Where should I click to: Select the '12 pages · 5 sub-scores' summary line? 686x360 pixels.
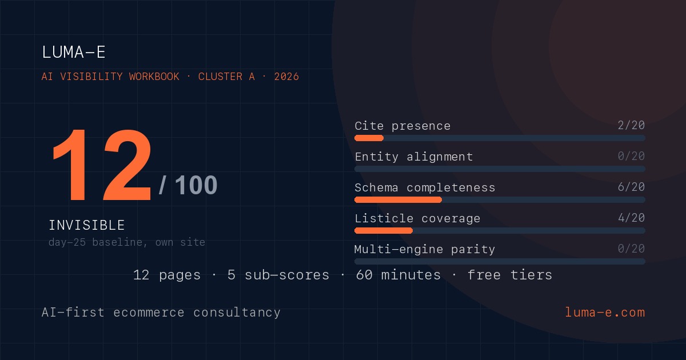(x=343, y=275)
